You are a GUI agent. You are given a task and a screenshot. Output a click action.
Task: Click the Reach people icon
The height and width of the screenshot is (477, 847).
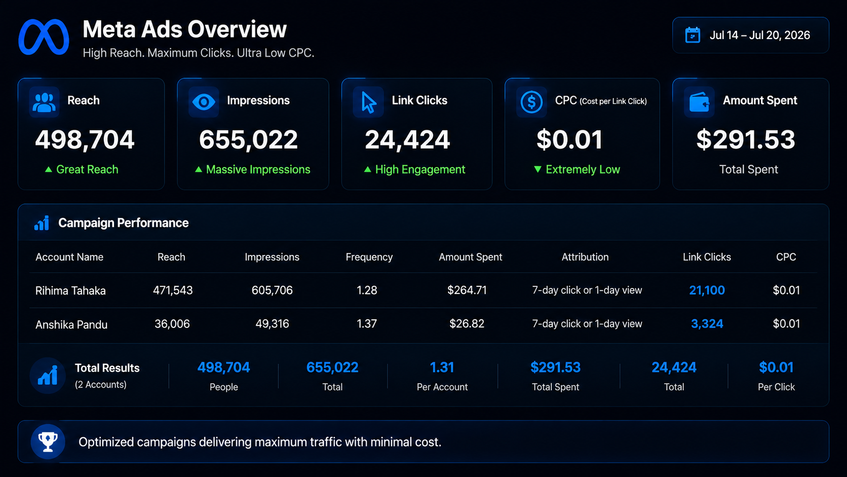pyautogui.click(x=44, y=102)
